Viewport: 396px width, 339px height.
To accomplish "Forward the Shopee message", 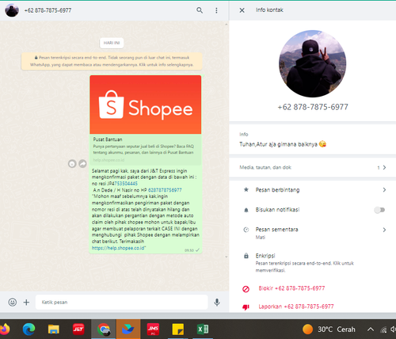I will pos(82,164).
